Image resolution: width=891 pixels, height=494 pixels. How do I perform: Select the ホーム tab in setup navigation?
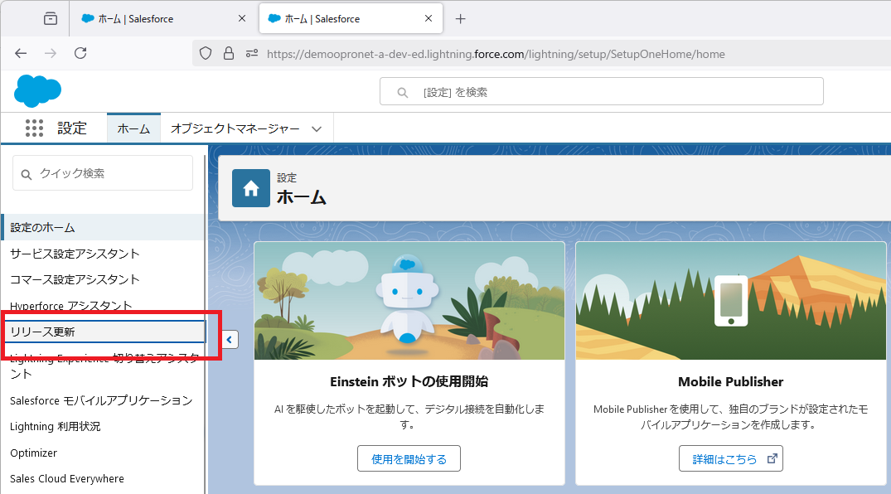(133, 128)
